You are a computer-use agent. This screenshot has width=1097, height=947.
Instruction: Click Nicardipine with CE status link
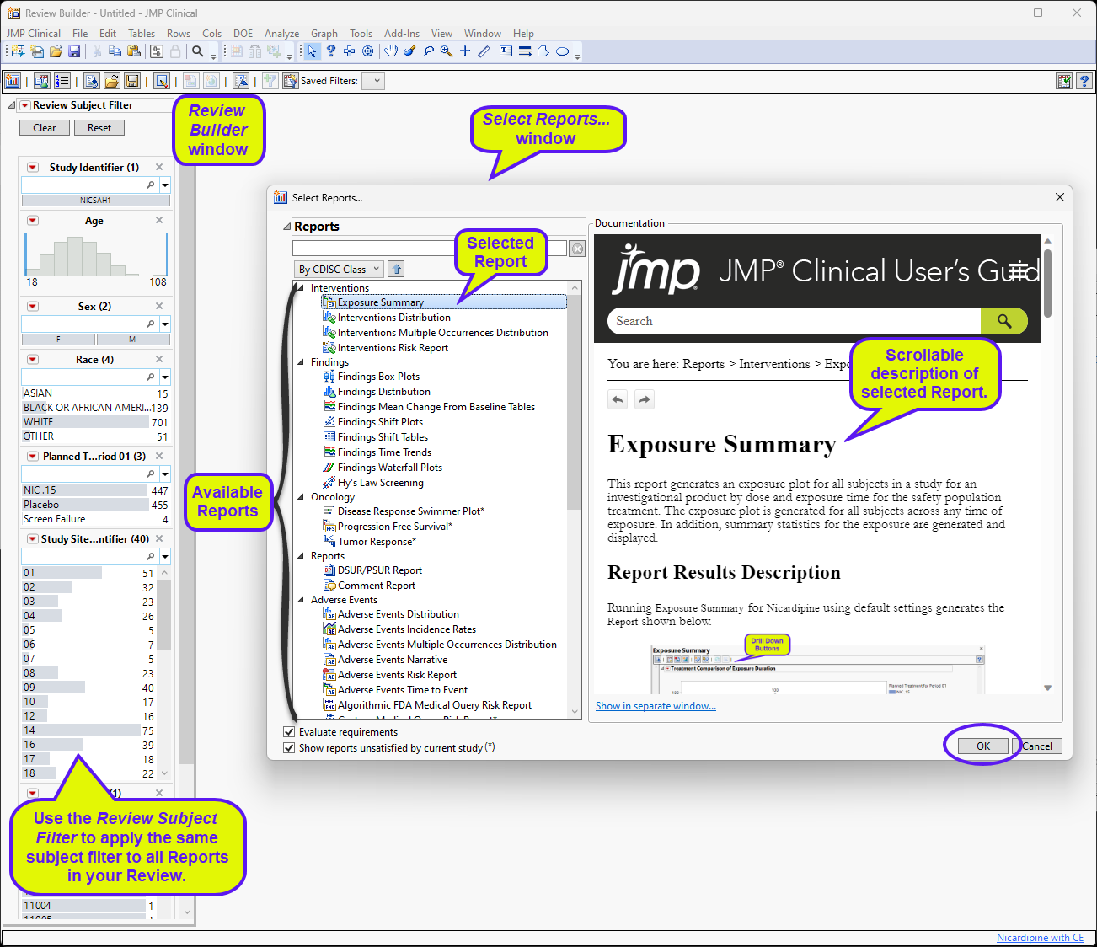(1041, 938)
